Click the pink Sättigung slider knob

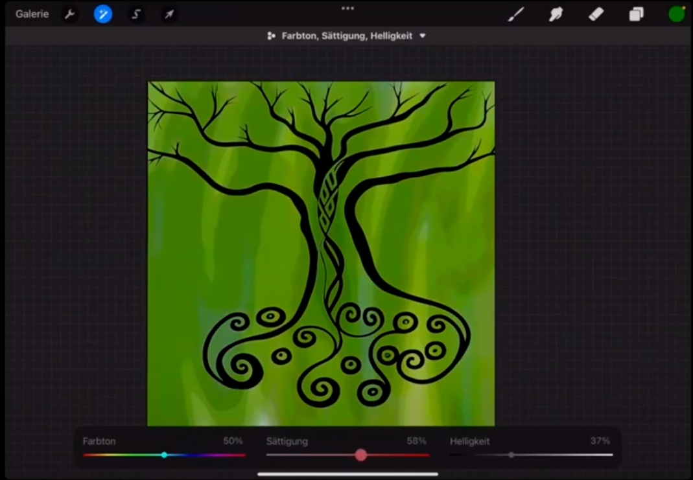pos(361,455)
